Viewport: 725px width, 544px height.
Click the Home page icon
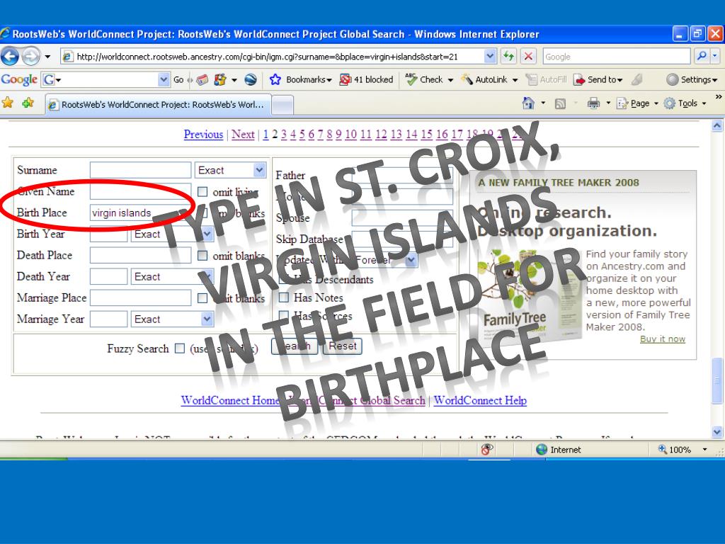(528, 103)
